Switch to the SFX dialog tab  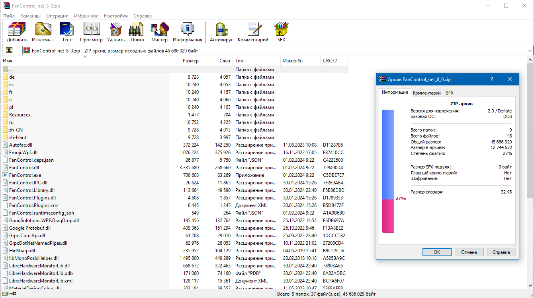point(450,93)
